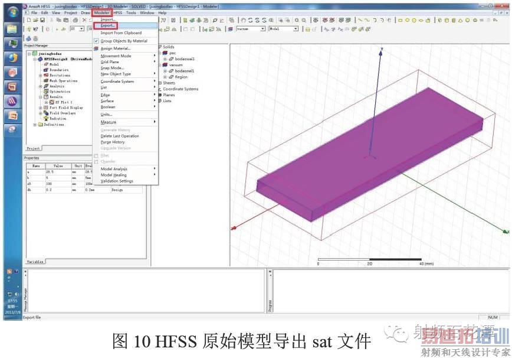Open the Draw menu
The height and width of the screenshot is (358, 512).
click(x=86, y=13)
